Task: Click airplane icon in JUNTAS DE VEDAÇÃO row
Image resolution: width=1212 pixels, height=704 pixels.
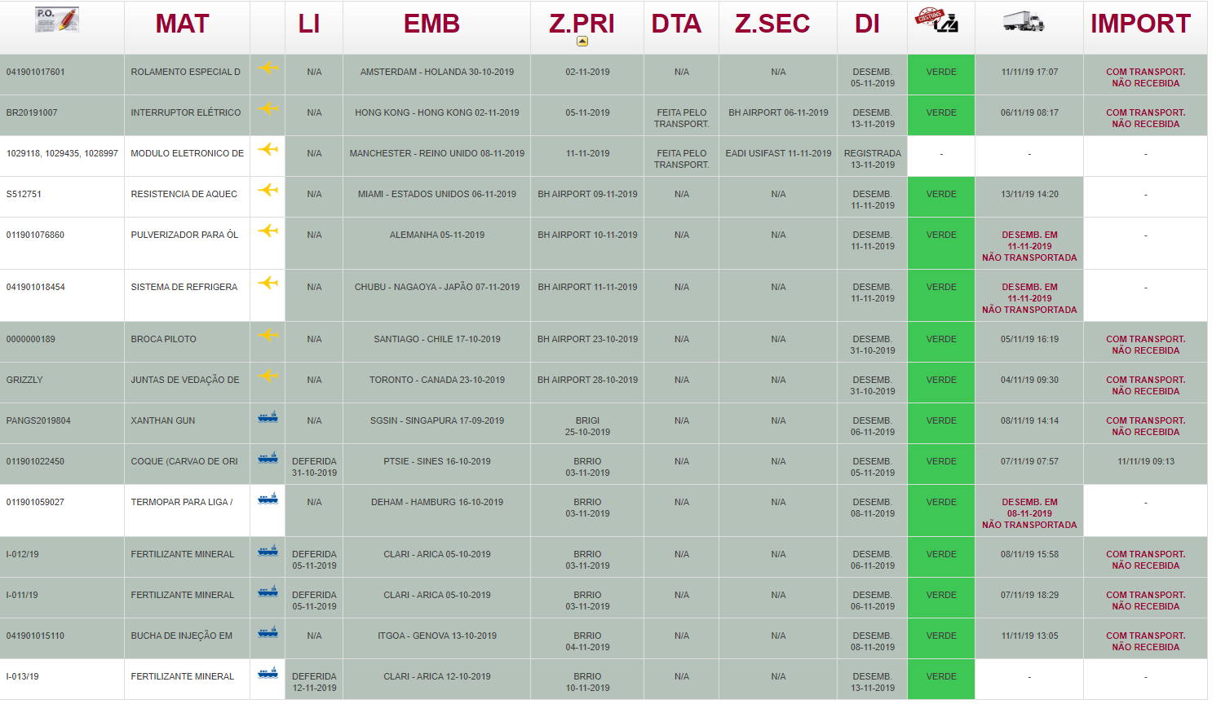Action: [268, 376]
